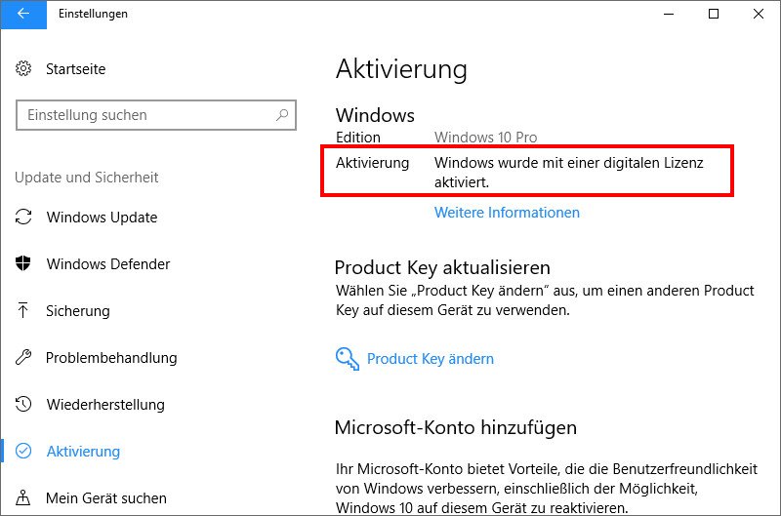Viewport: 781px width, 516px height.
Task: Open the Sicherung settings page
Action: [x=78, y=311]
